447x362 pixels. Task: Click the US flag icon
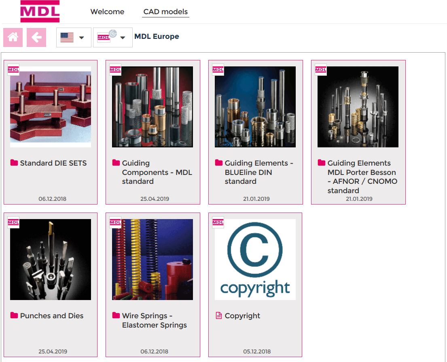(x=67, y=37)
